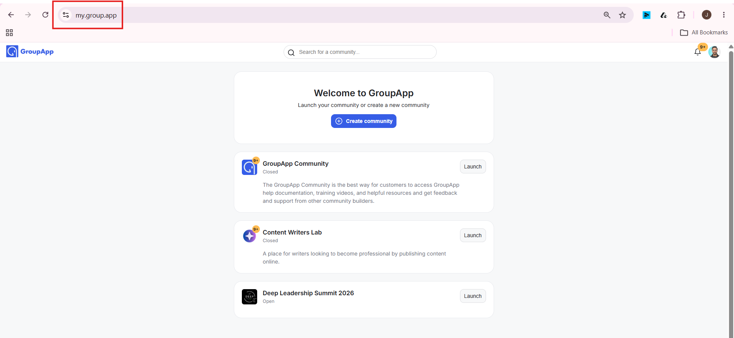Click the zoom magnifier icon in address bar
Screen dimensions: 734x338
point(607,15)
